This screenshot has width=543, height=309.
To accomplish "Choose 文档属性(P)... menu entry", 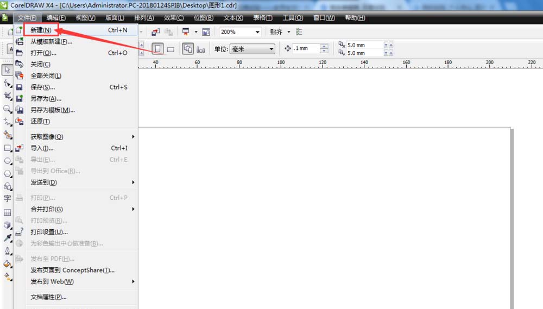I will (x=75, y=297).
